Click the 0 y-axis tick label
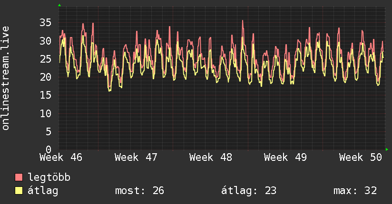392x204 pixels. click(49, 149)
